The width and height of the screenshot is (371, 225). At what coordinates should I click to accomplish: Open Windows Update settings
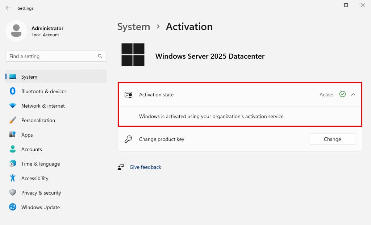click(x=56, y=207)
